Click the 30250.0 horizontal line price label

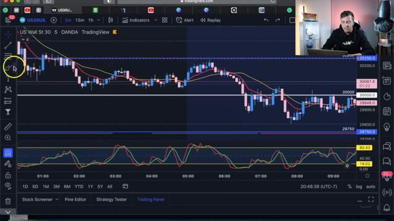367,58
